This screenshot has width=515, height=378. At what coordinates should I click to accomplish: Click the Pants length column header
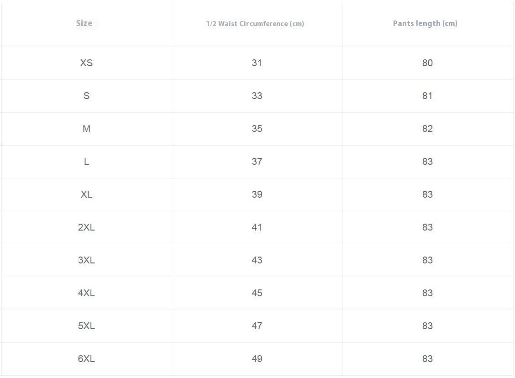click(425, 23)
